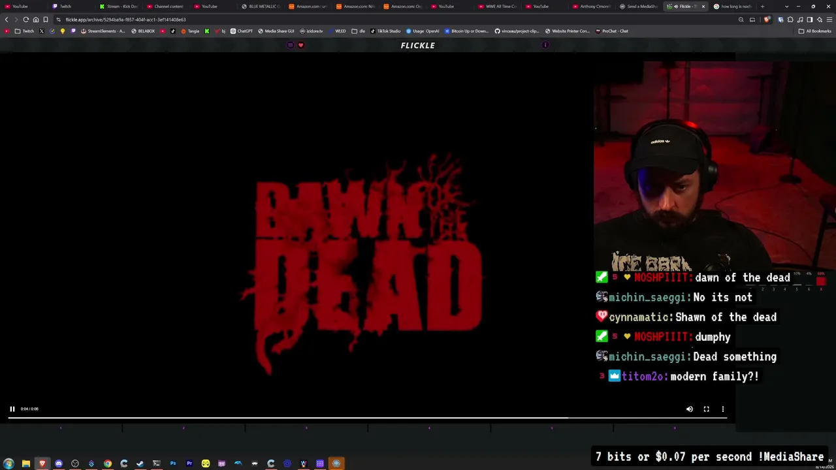Enter fullscreen mode on the video
Viewport: 836px width, 470px height.
click(x=706, y=409)
